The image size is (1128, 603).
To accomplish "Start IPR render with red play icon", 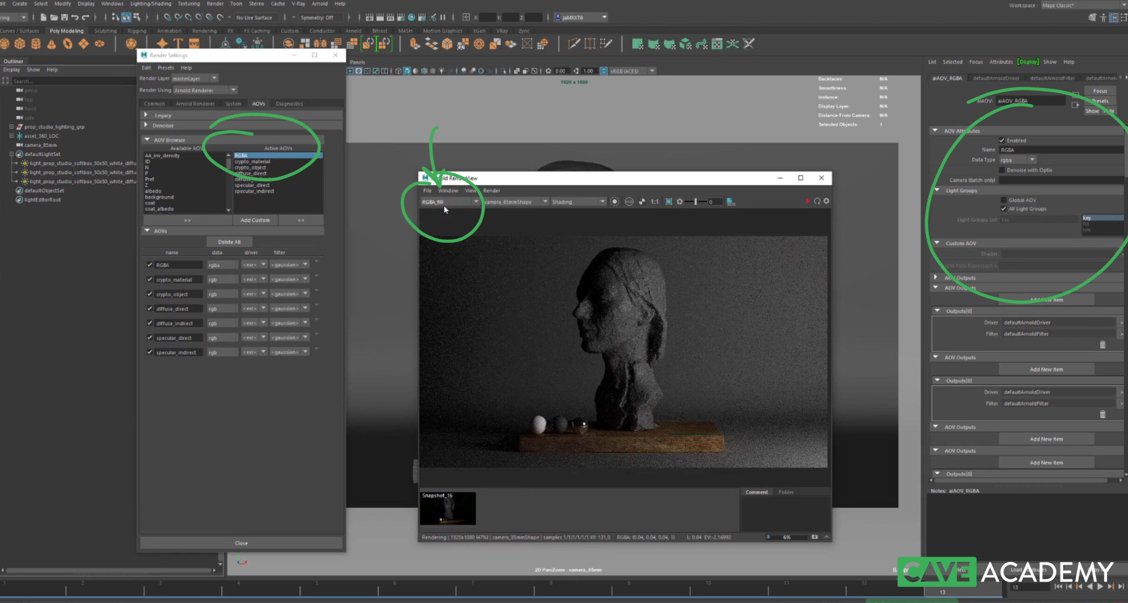I will pos(807,201).
